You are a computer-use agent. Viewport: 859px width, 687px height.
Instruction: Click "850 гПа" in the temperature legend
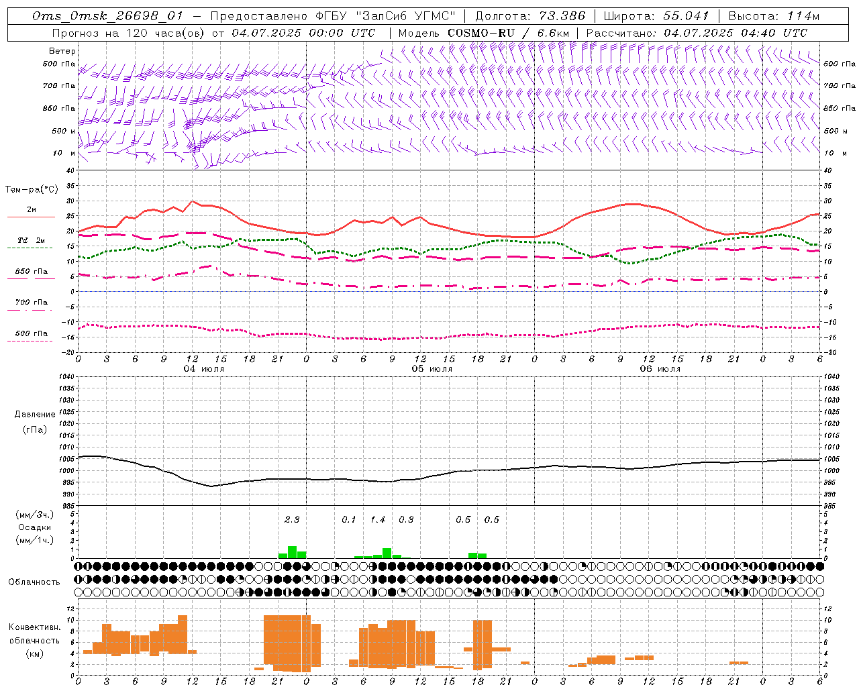click(x=31, y=272)
